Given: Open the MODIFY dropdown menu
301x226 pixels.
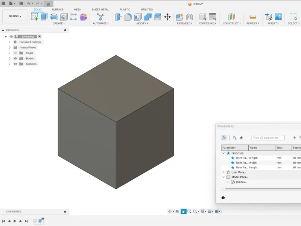Looking at the screenshot, I should click(x=142, y=23).
